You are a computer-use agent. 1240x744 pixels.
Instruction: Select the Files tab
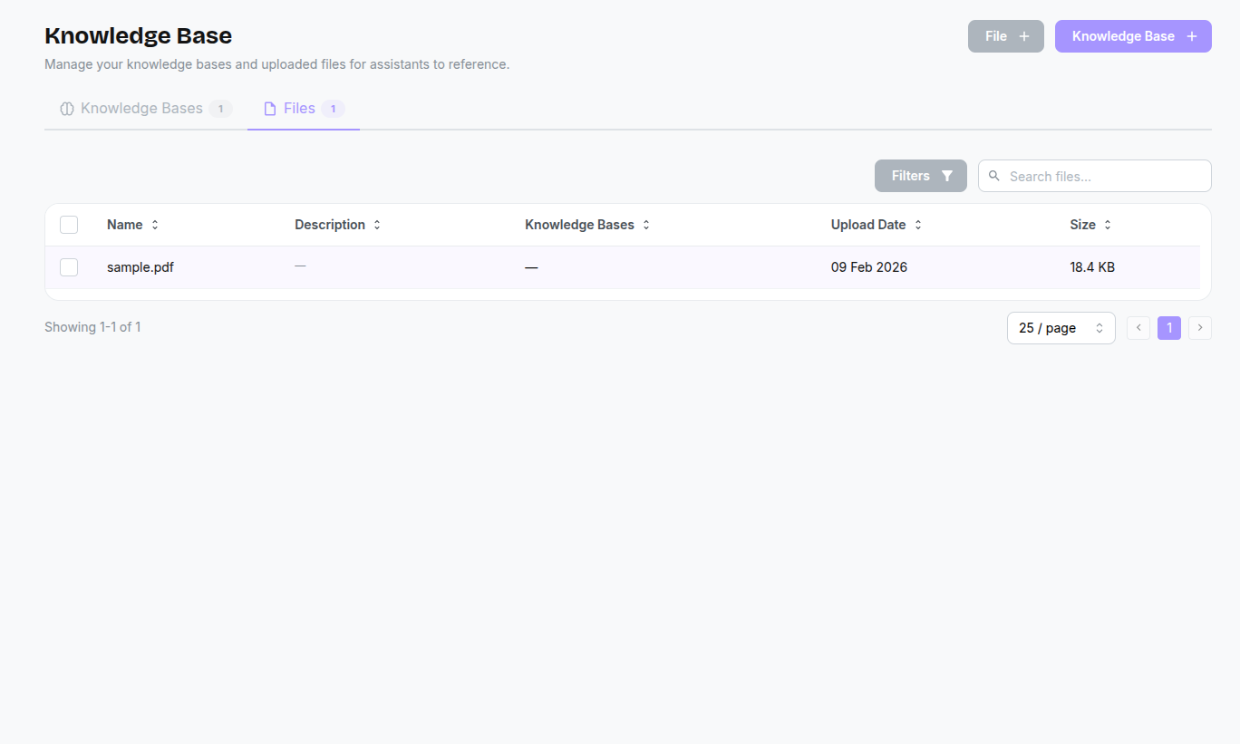(304, 109)
